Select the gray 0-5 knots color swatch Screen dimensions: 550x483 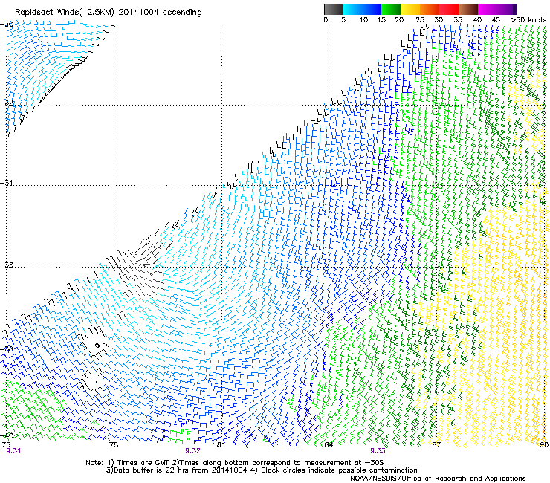(333, 9)
